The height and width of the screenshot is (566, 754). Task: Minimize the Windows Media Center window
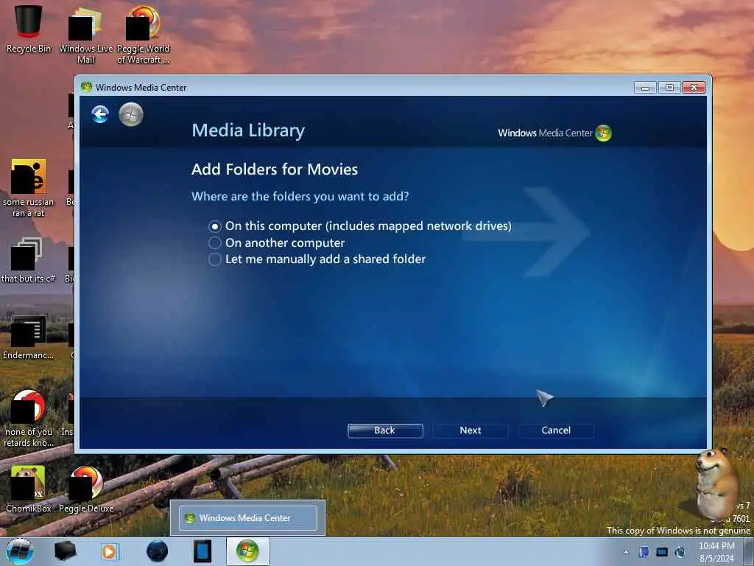coord(645,88)
